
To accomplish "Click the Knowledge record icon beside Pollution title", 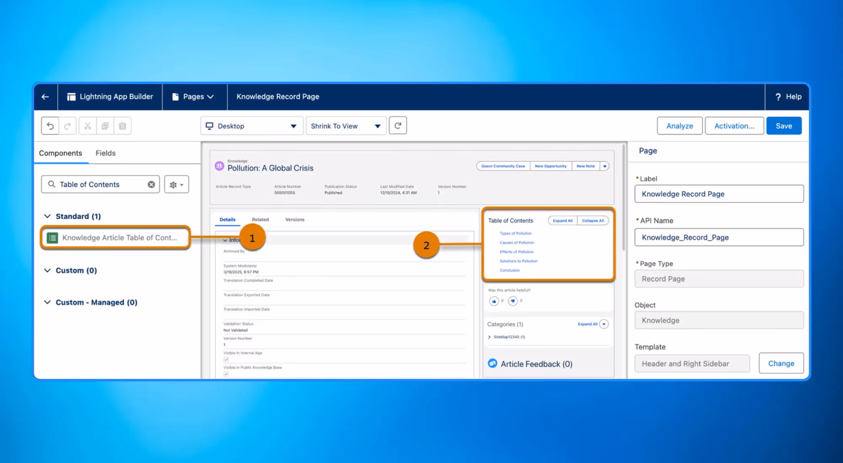I will (219, 166).
